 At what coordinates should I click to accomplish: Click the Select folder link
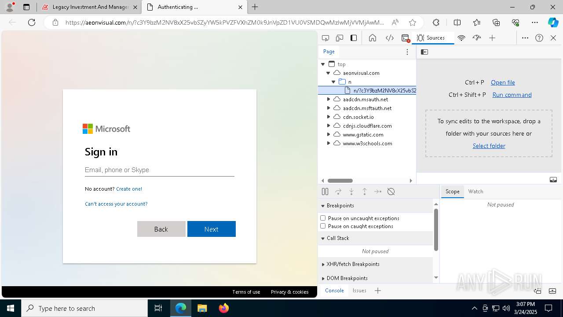(489, 146)
